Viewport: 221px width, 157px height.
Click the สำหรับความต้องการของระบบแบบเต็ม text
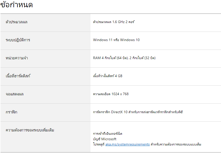(176, 144)
